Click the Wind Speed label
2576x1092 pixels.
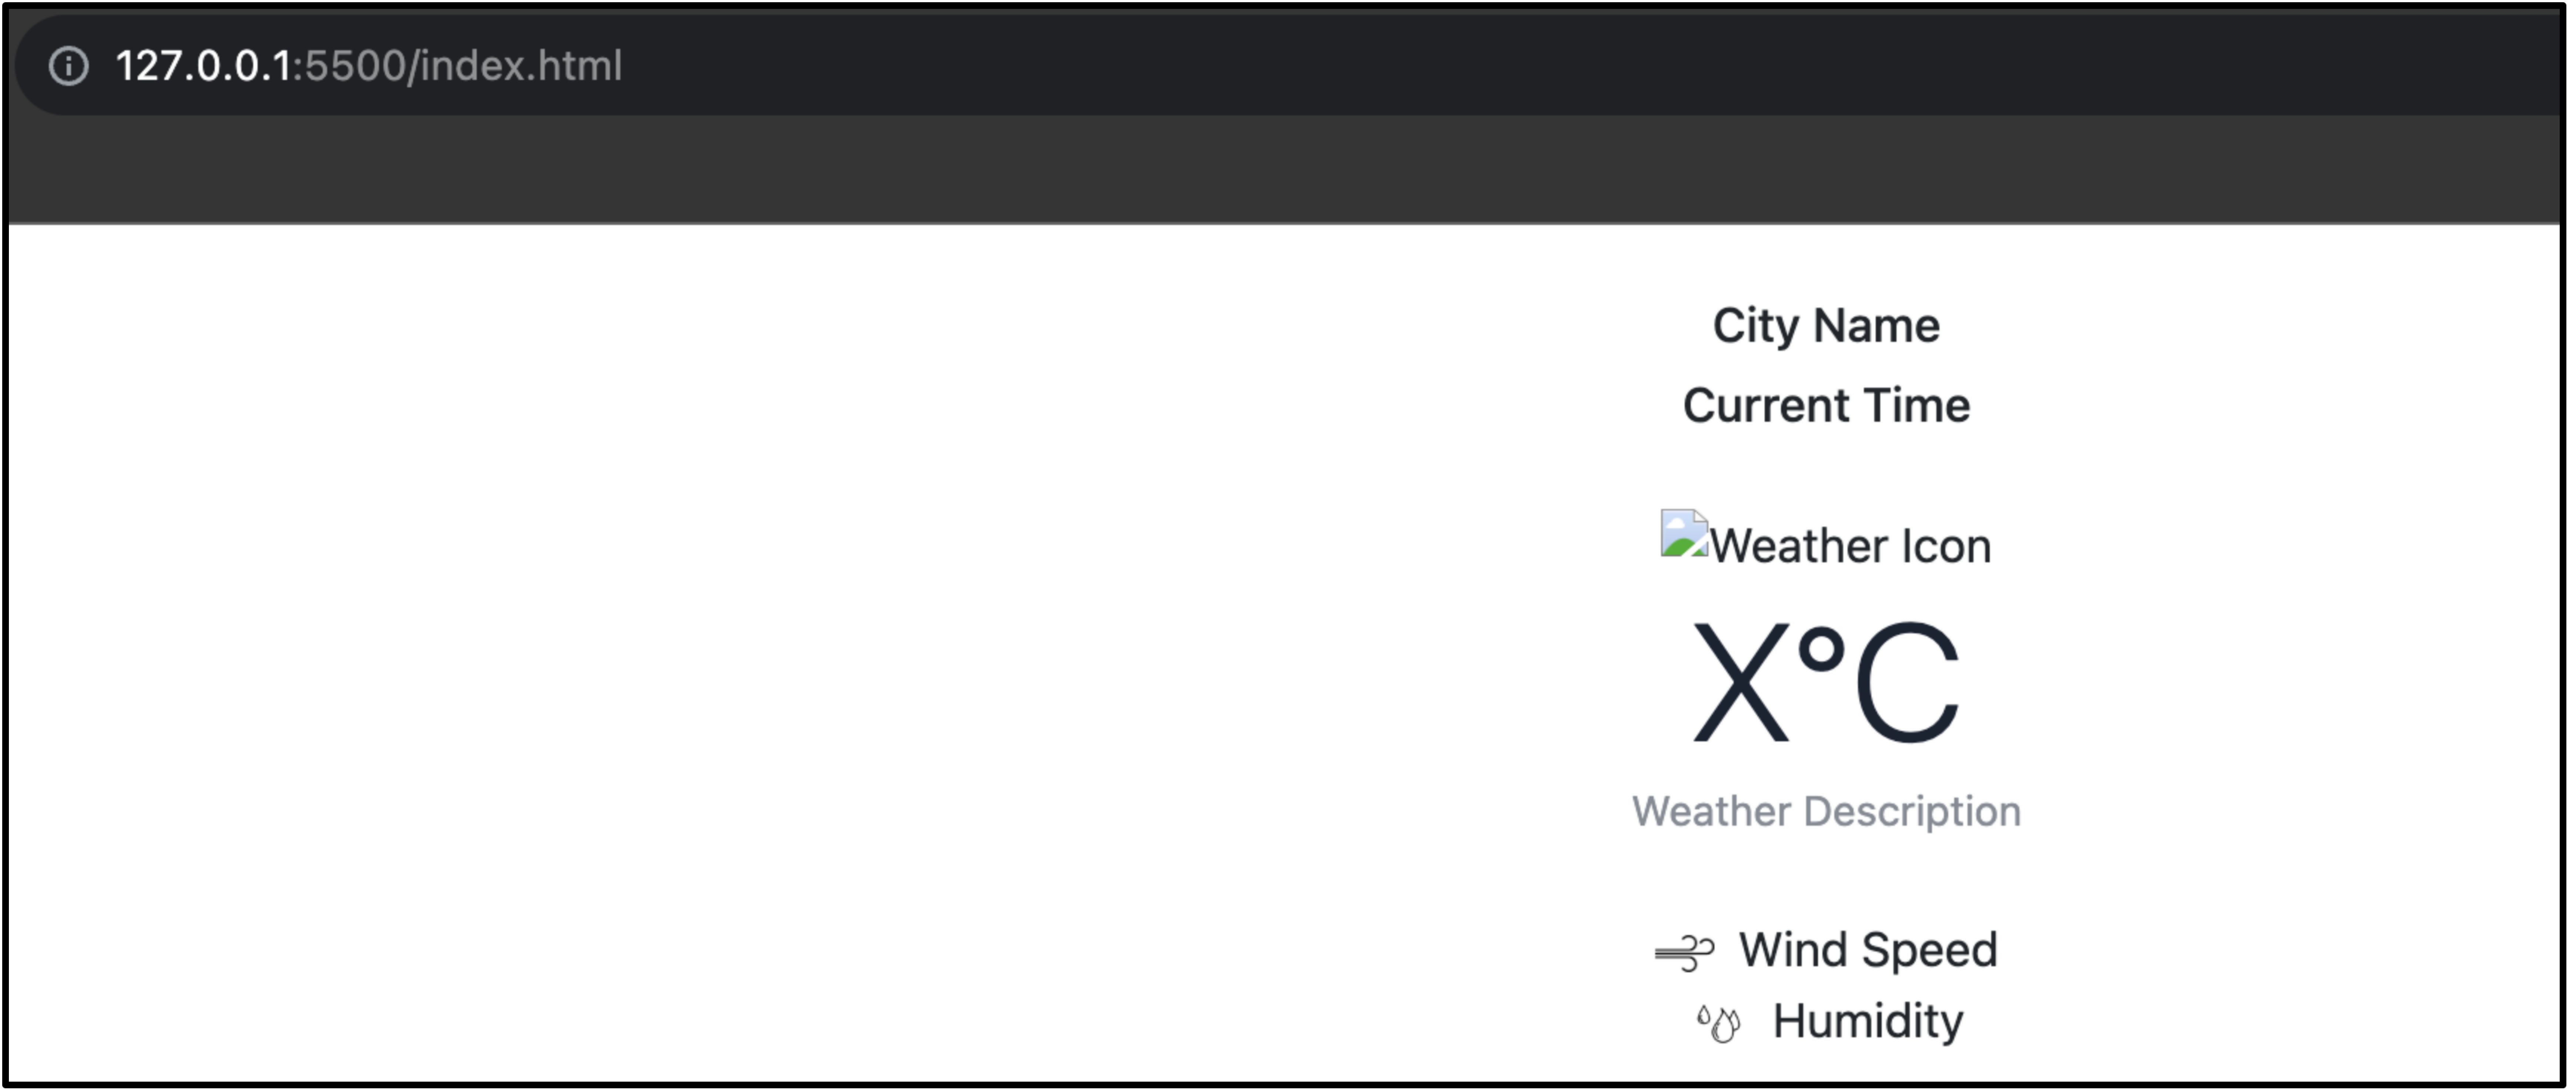(x=1868, y=949)
